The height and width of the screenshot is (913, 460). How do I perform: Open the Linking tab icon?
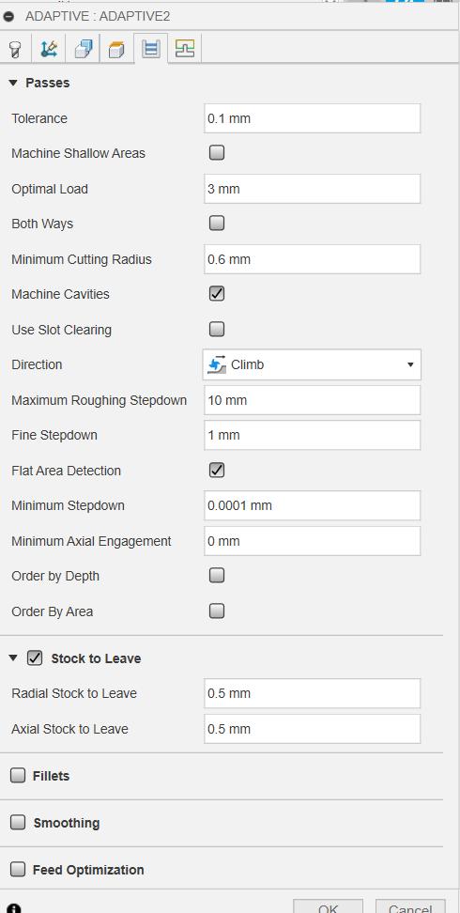coord(185,49)
